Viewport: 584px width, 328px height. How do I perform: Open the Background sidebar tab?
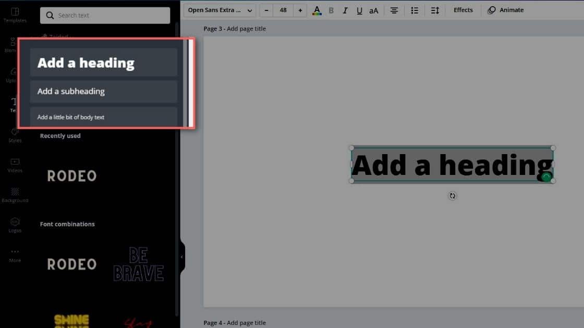(x=15, y=195)
